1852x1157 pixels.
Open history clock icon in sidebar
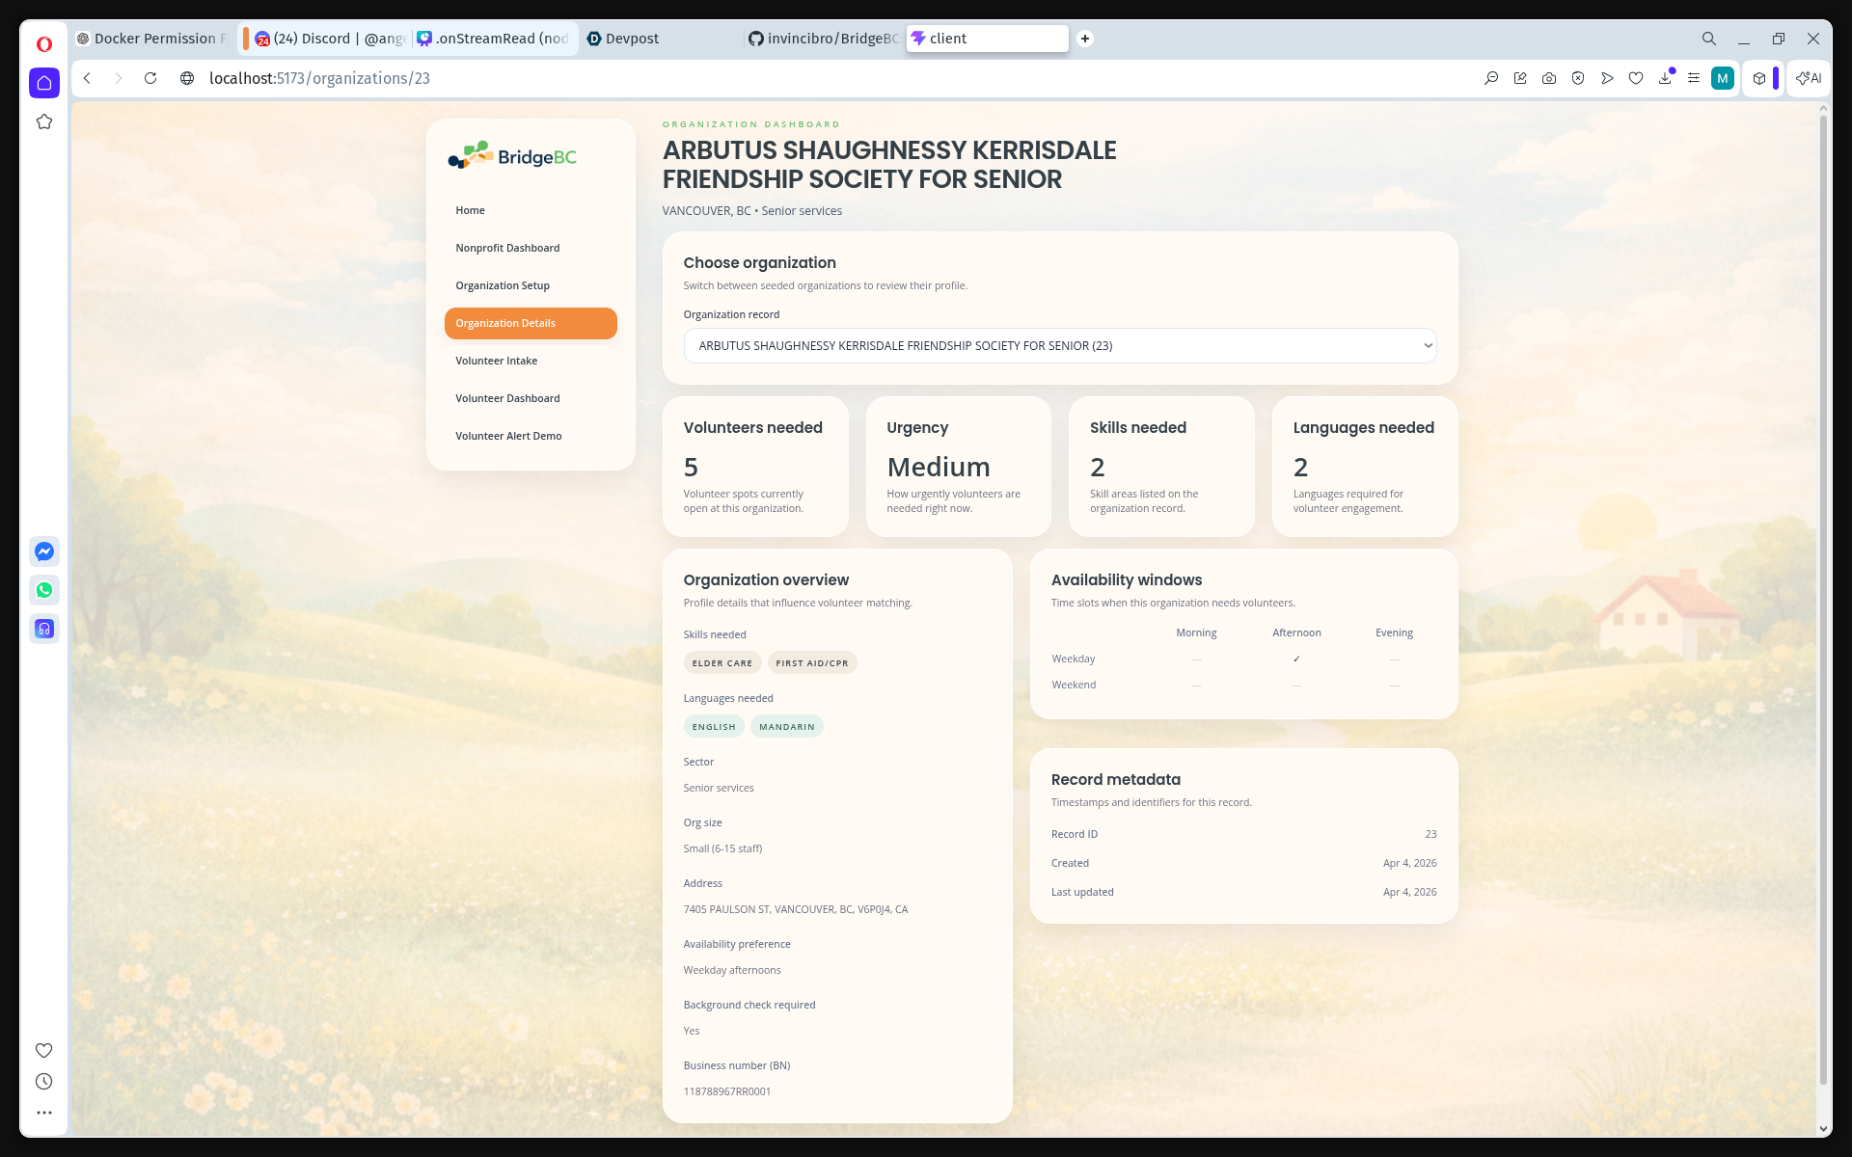[44, 1082]
